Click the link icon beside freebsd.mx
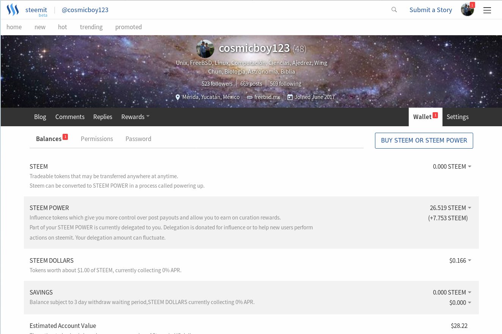 tap(249, 97)
